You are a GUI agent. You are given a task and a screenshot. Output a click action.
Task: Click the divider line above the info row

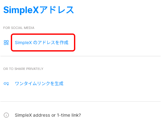tap(81, 101)
